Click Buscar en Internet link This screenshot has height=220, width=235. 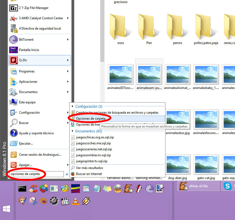point(89,174)
